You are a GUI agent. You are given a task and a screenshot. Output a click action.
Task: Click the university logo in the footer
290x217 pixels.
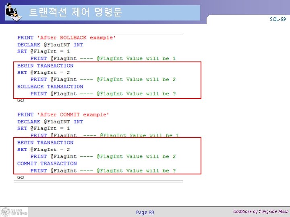pos(14,212)
